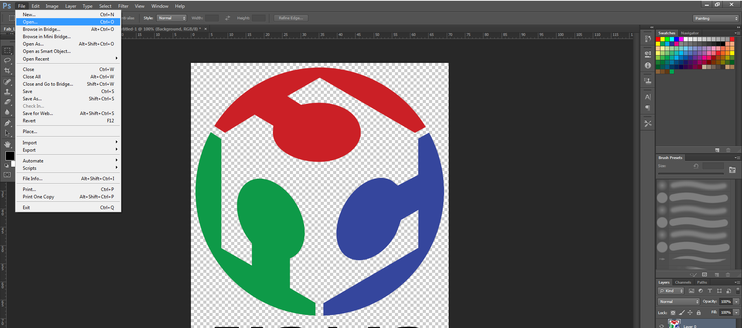This screenshot has height=328, width=742.
Task: Click the foreground color black swatch
Action: pos(10,156)
